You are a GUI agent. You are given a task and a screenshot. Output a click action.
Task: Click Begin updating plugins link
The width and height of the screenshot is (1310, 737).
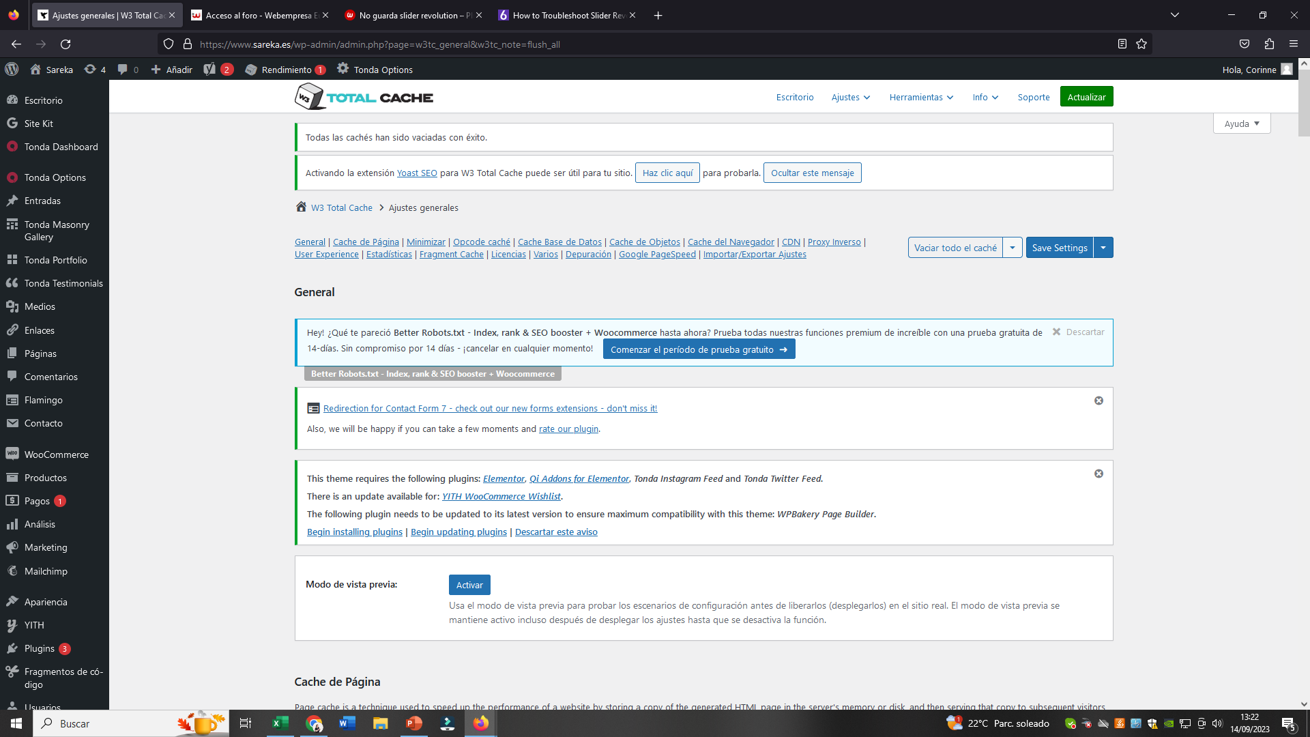pos(458,532)
